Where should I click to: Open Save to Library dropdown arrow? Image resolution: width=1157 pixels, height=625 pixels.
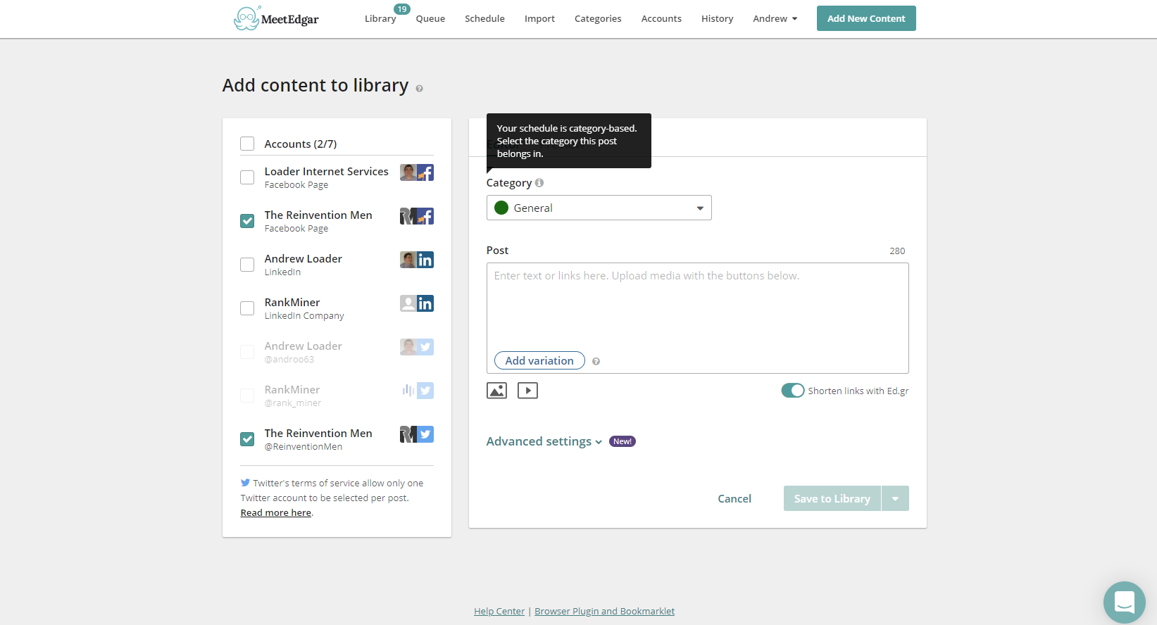(x=895, y=498)
